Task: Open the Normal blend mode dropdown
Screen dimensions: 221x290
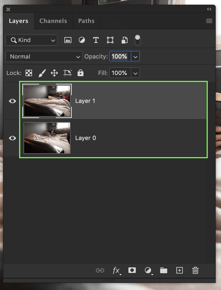Action: point(44,56)
